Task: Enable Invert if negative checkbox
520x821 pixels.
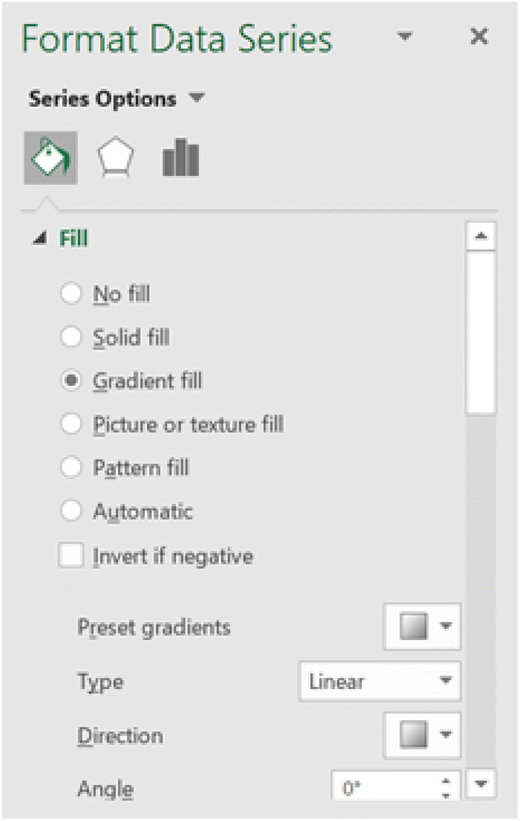Action: click(71, 556)
